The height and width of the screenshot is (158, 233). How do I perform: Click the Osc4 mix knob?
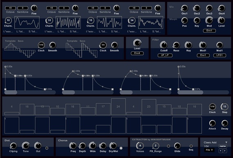[x=222, y=8]
